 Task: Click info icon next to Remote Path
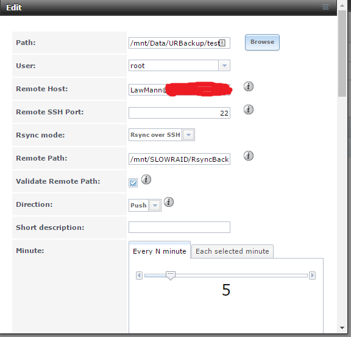[x=249, y=156]
